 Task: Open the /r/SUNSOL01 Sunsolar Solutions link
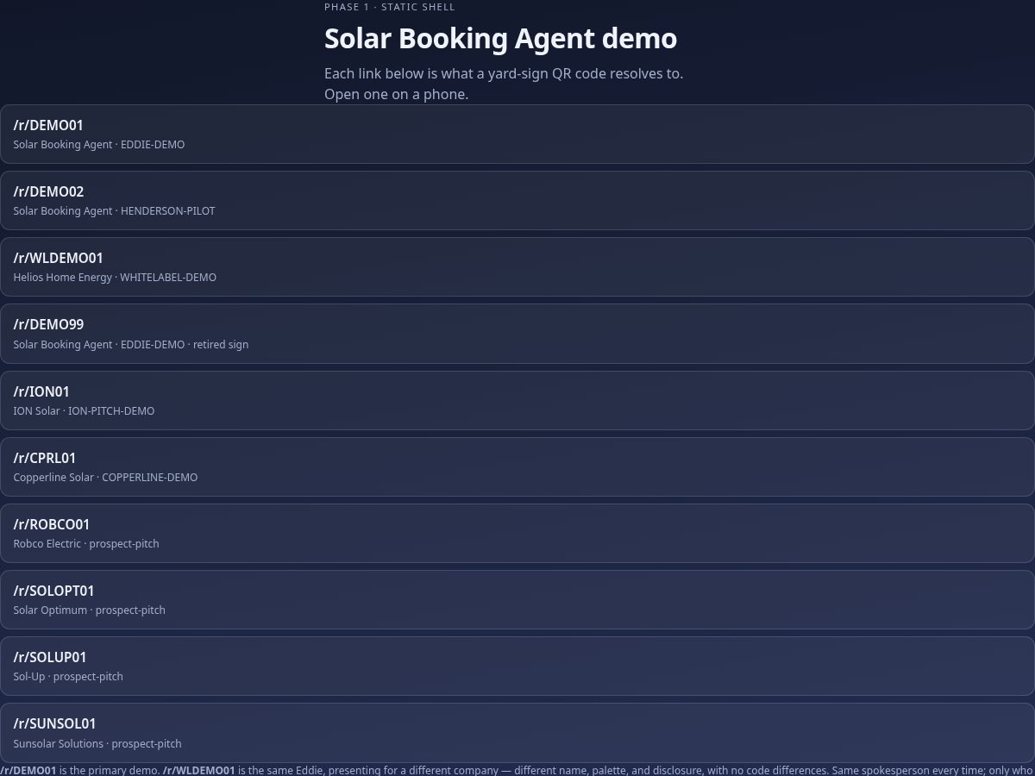tap(517, 733)
